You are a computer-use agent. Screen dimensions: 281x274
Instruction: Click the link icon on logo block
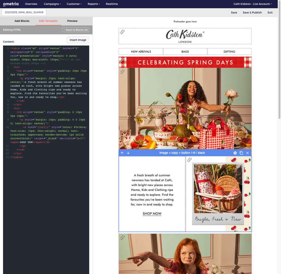click(122, 32)
